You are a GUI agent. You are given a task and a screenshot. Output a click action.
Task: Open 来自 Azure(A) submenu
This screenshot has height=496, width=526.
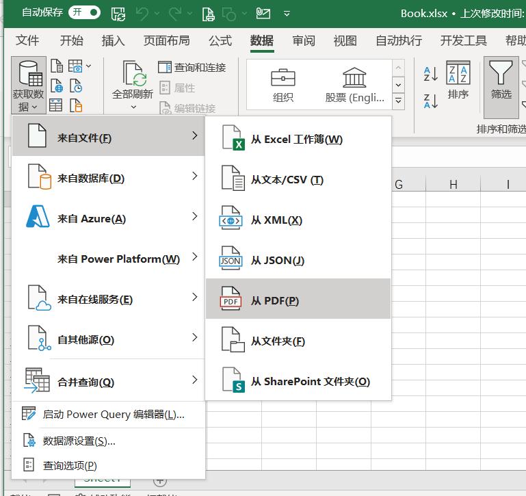pos(108,218)
